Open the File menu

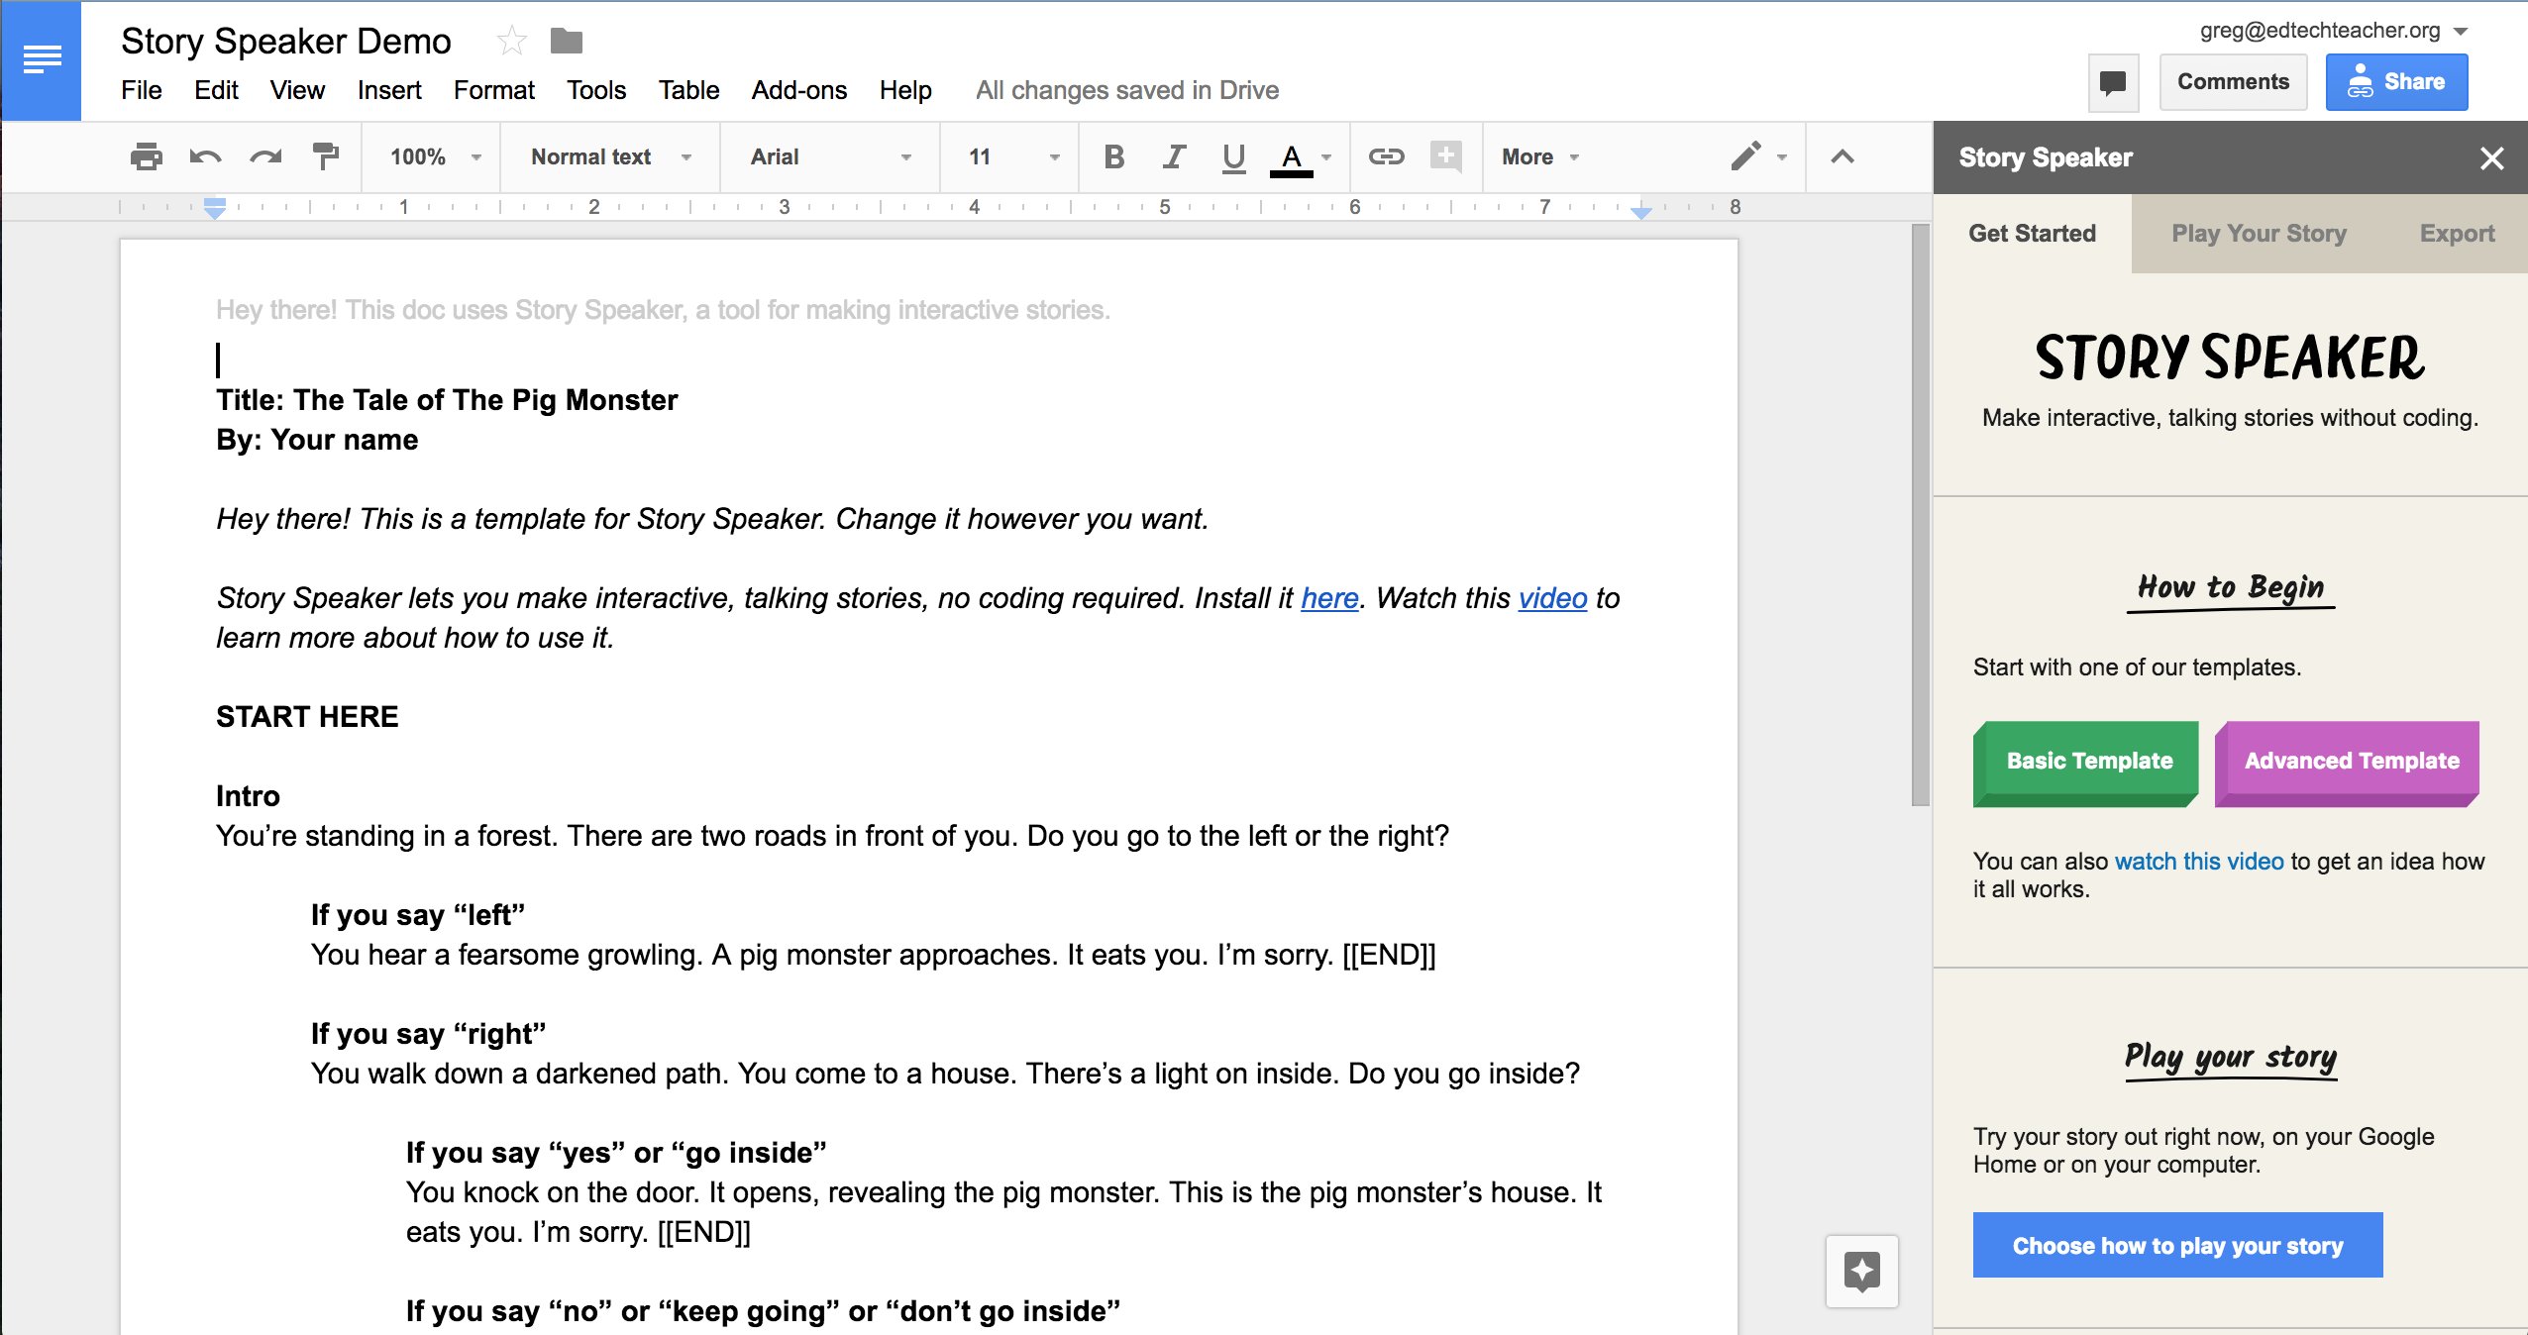(x=142, y=90)
